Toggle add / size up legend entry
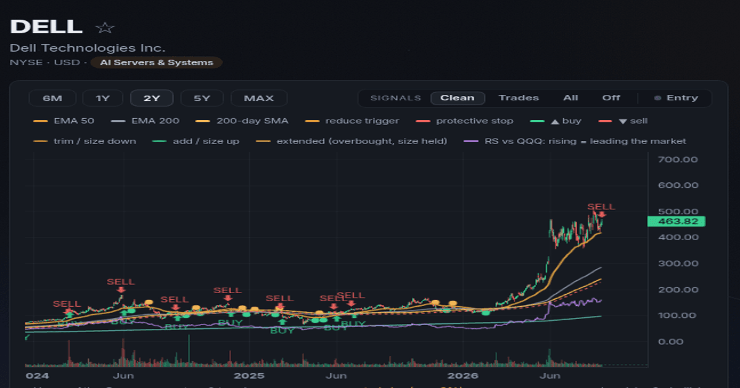The image size is (740, 388). (x=196, y=141)
